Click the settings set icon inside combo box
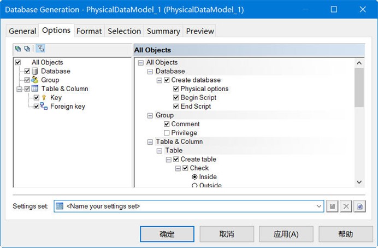The height and width of the screenshot is (248, 378). coord(60,206)
